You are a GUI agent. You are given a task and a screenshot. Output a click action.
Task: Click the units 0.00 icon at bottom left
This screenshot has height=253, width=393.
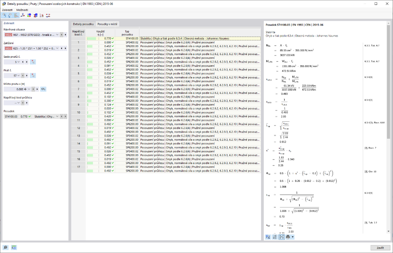14,247
